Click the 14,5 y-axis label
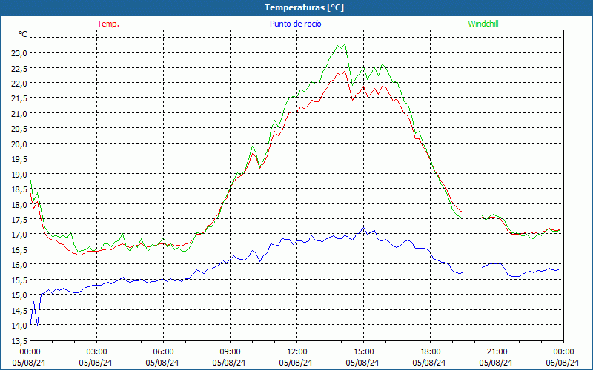593x370 pixels. [19, 310]
